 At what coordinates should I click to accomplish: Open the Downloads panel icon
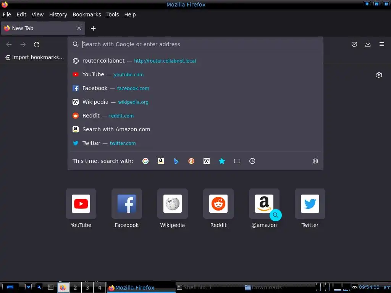click(368, 44)
